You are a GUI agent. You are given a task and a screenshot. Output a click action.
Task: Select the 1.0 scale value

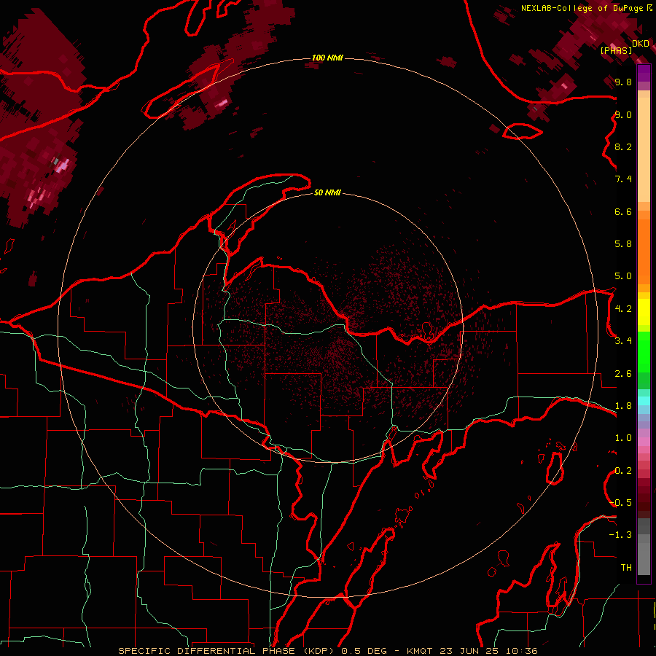[623, 438]
